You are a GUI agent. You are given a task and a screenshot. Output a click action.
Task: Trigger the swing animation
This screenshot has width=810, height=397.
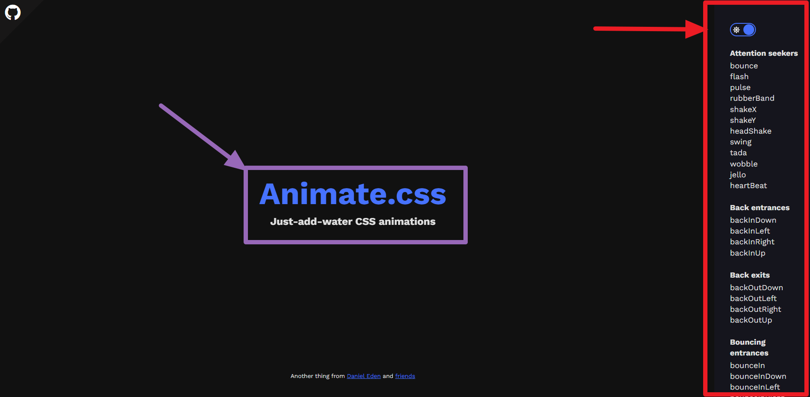(x=740, y=142)
